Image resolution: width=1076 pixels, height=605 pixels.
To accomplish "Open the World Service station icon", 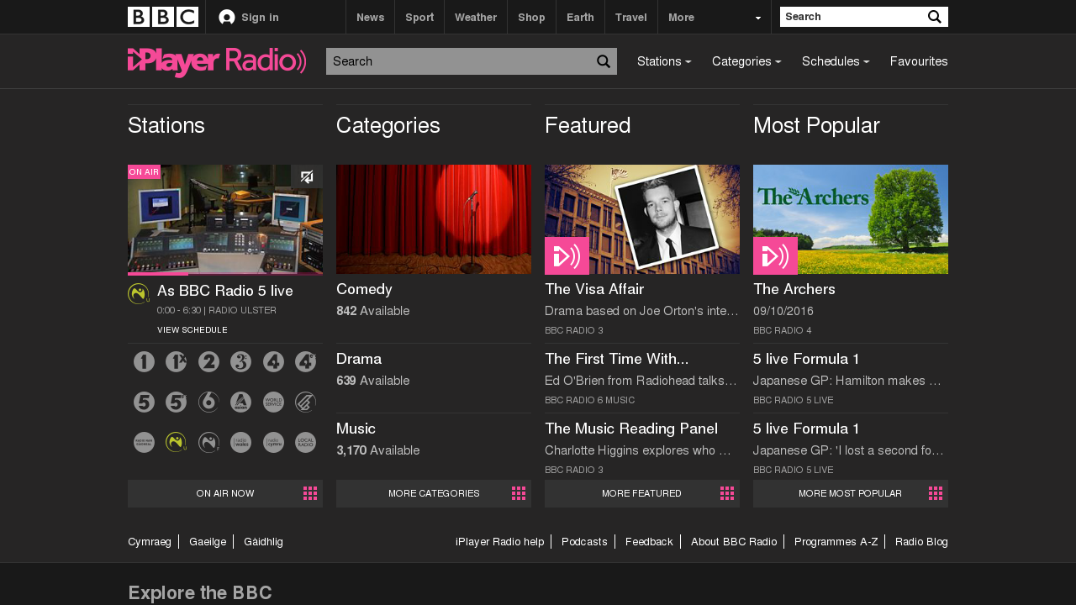I will pyautogui.click(x=273, y=402).
